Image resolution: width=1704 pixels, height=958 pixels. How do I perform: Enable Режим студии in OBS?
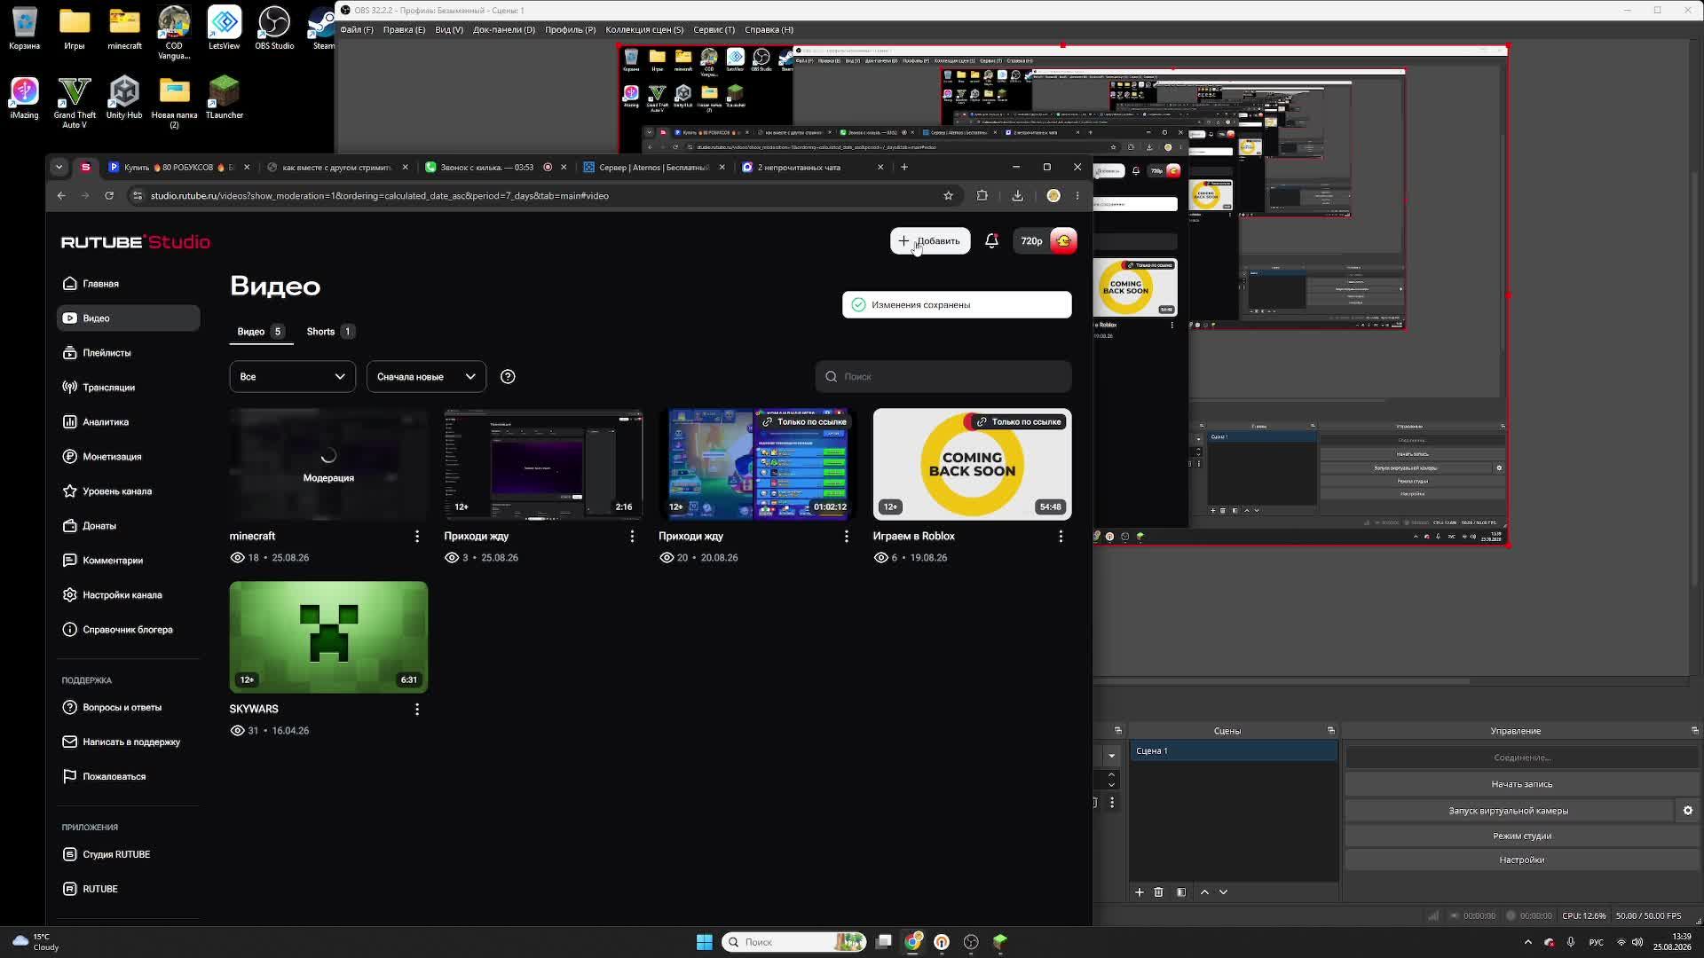[1521, 836]
